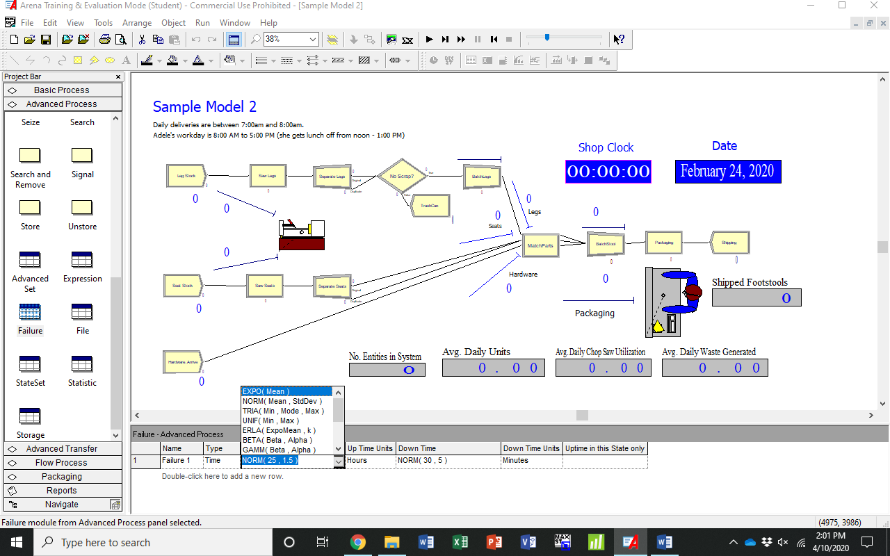Click the MatchParts module on canvas
The width and height of the screenshot is (890, 556).
[x=540, y=245]
